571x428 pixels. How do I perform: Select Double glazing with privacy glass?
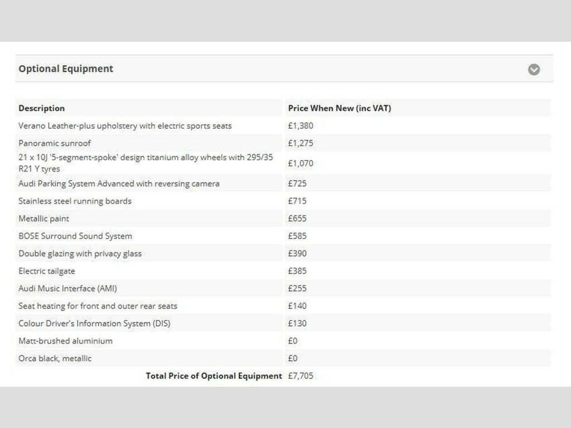(x=80, y=254)
